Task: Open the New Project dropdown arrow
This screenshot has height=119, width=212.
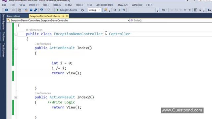Action: [x=23, y=10]
